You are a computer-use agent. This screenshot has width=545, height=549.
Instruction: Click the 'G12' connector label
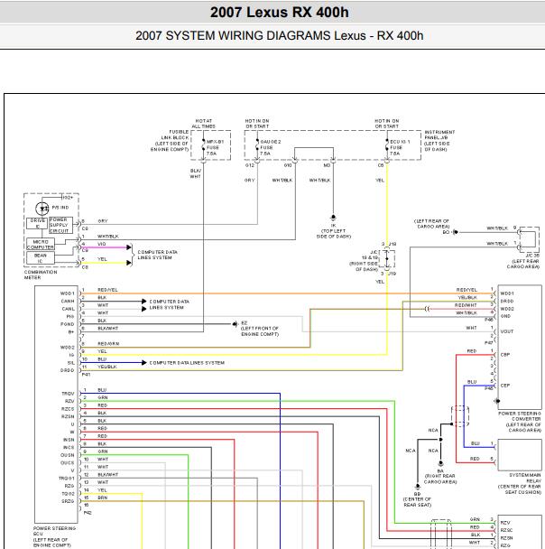[x=250, y=165]
